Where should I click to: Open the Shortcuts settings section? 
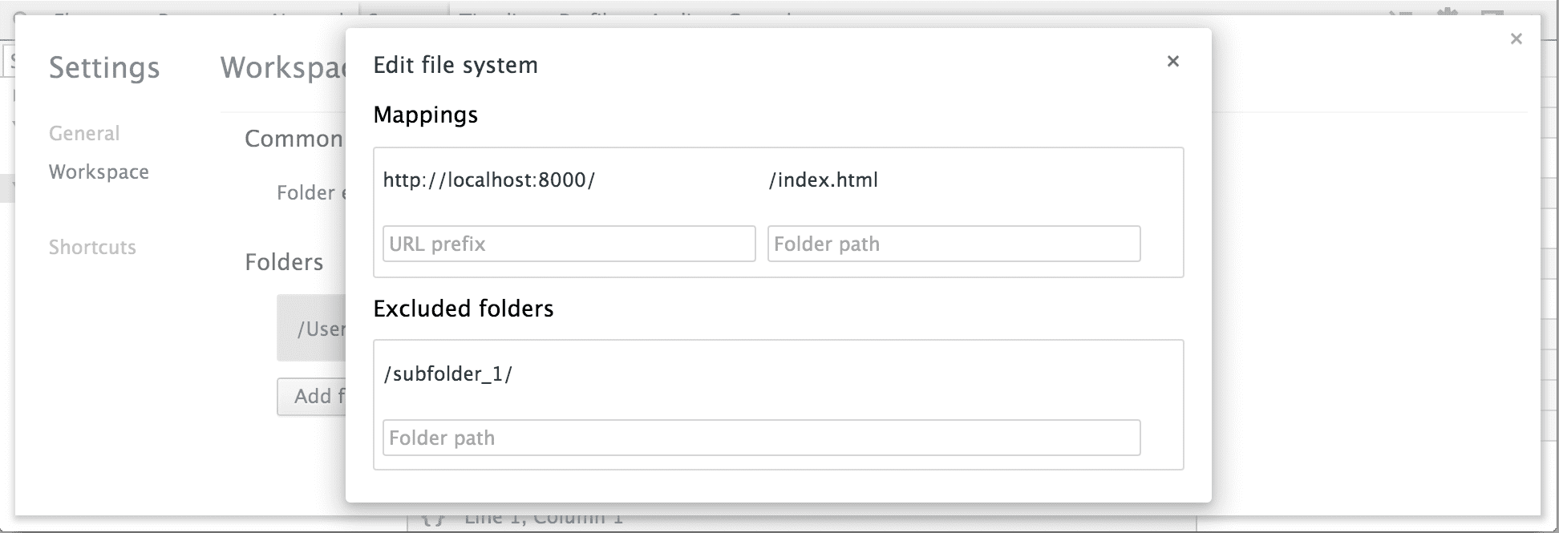click(x=91, y=248)
